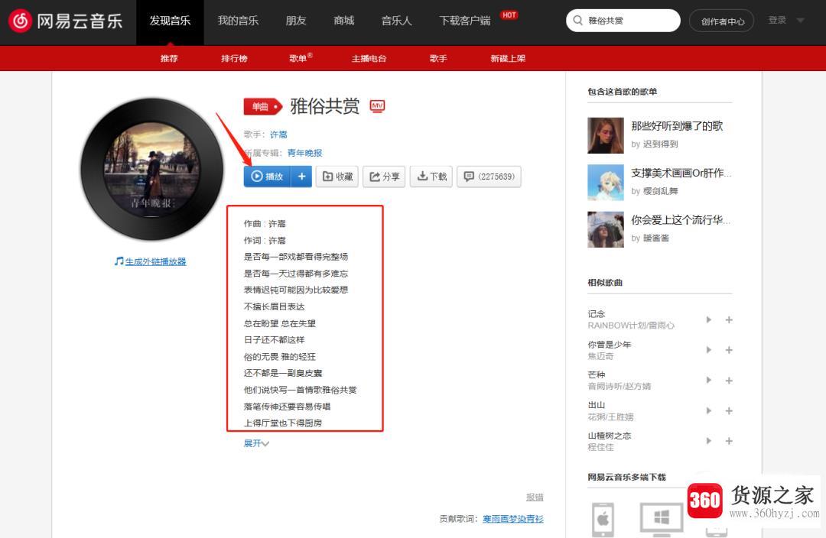The width and height of the screenshot is (826, 538).
Task: Open artist 许嵩 link
Action: tap(278, 134)
